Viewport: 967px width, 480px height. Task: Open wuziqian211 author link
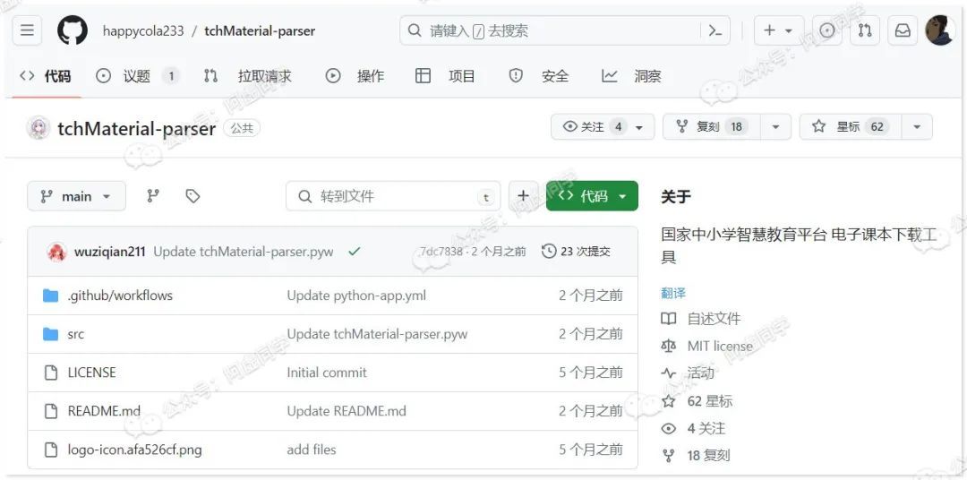pos(110,252)
